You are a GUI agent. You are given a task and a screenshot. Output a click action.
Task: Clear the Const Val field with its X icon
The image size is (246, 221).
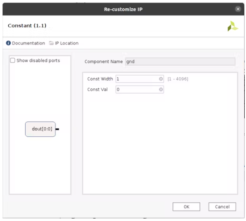pyautogui.click(x=161, y=89)
